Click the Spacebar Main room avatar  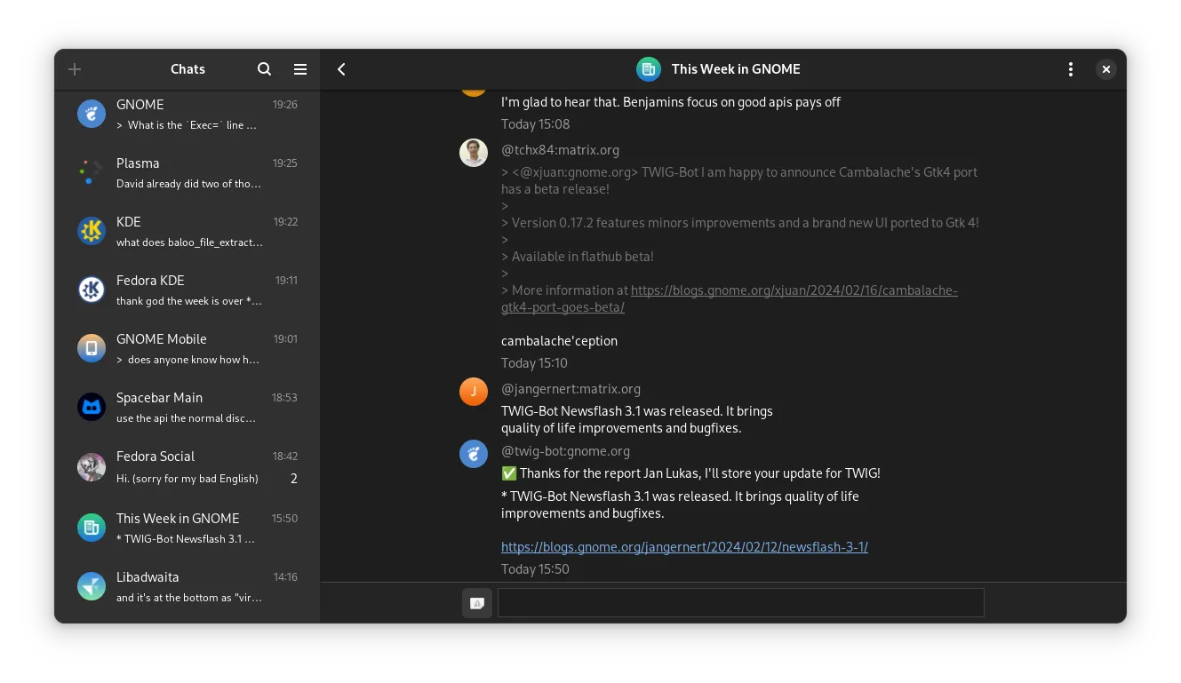click(92, 407)
